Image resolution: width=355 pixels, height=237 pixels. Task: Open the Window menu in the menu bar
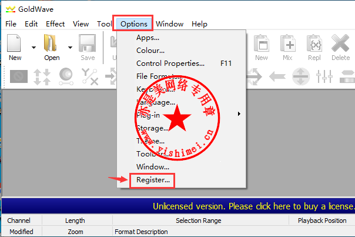point(170,24)
